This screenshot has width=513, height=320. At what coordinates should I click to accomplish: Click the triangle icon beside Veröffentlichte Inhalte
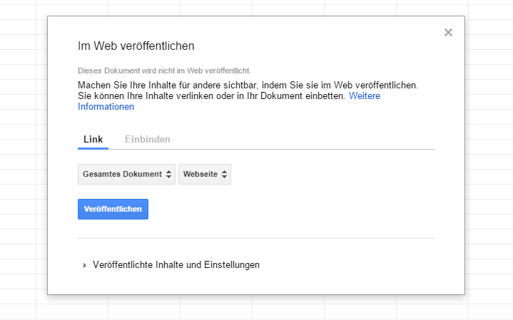[x=85, y=265]
